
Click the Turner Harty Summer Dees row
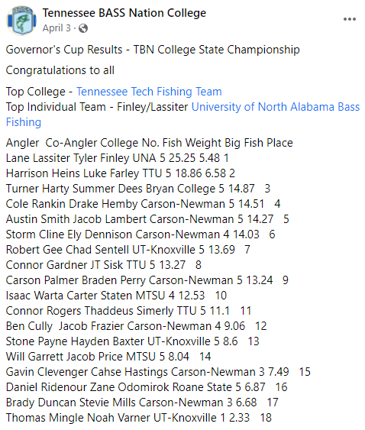[138, 189]
